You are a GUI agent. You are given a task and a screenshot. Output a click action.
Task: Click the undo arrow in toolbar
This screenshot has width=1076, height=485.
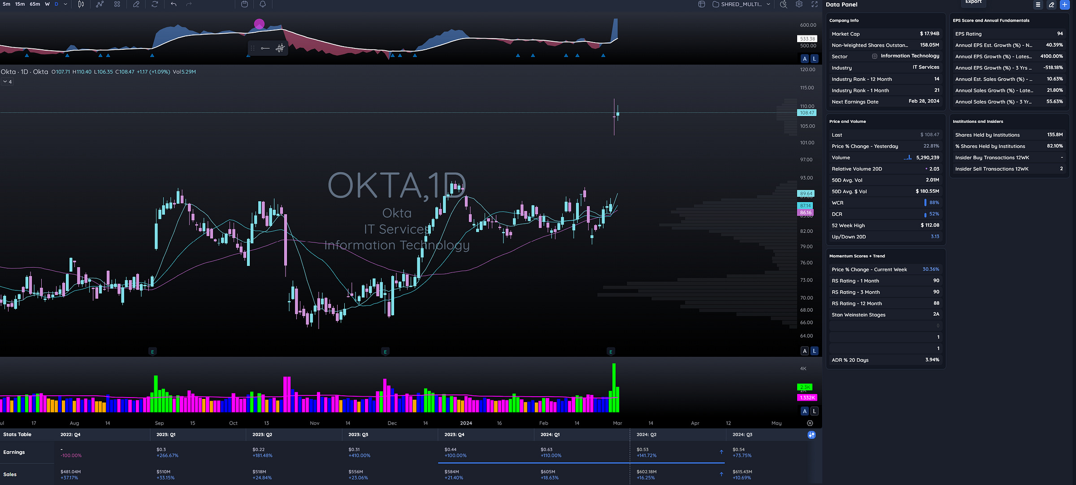[x=174, y=4]
